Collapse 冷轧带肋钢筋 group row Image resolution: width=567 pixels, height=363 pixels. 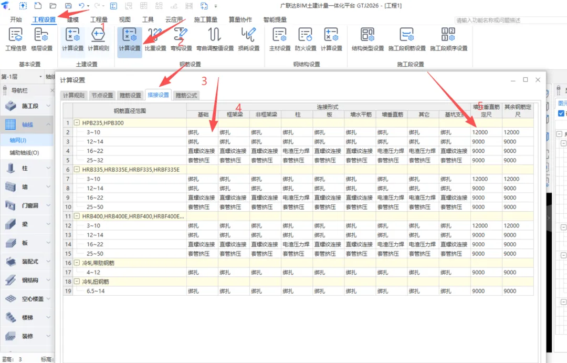[x=77, y=263]
